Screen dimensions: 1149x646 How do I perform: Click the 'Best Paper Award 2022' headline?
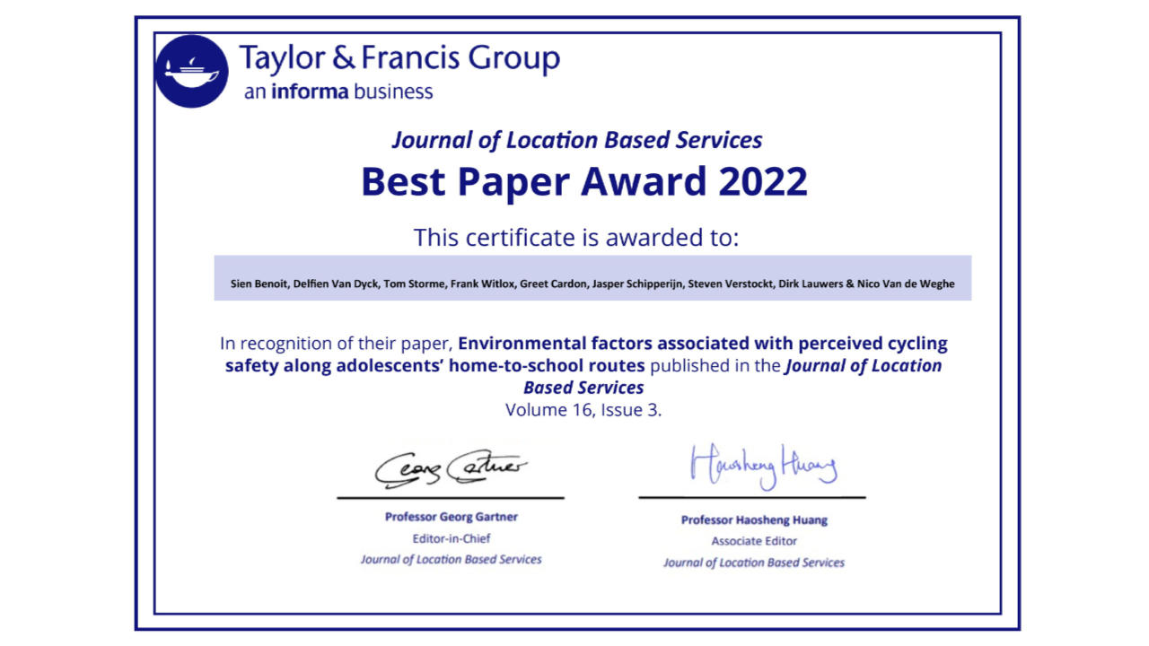tap(584, 181)
